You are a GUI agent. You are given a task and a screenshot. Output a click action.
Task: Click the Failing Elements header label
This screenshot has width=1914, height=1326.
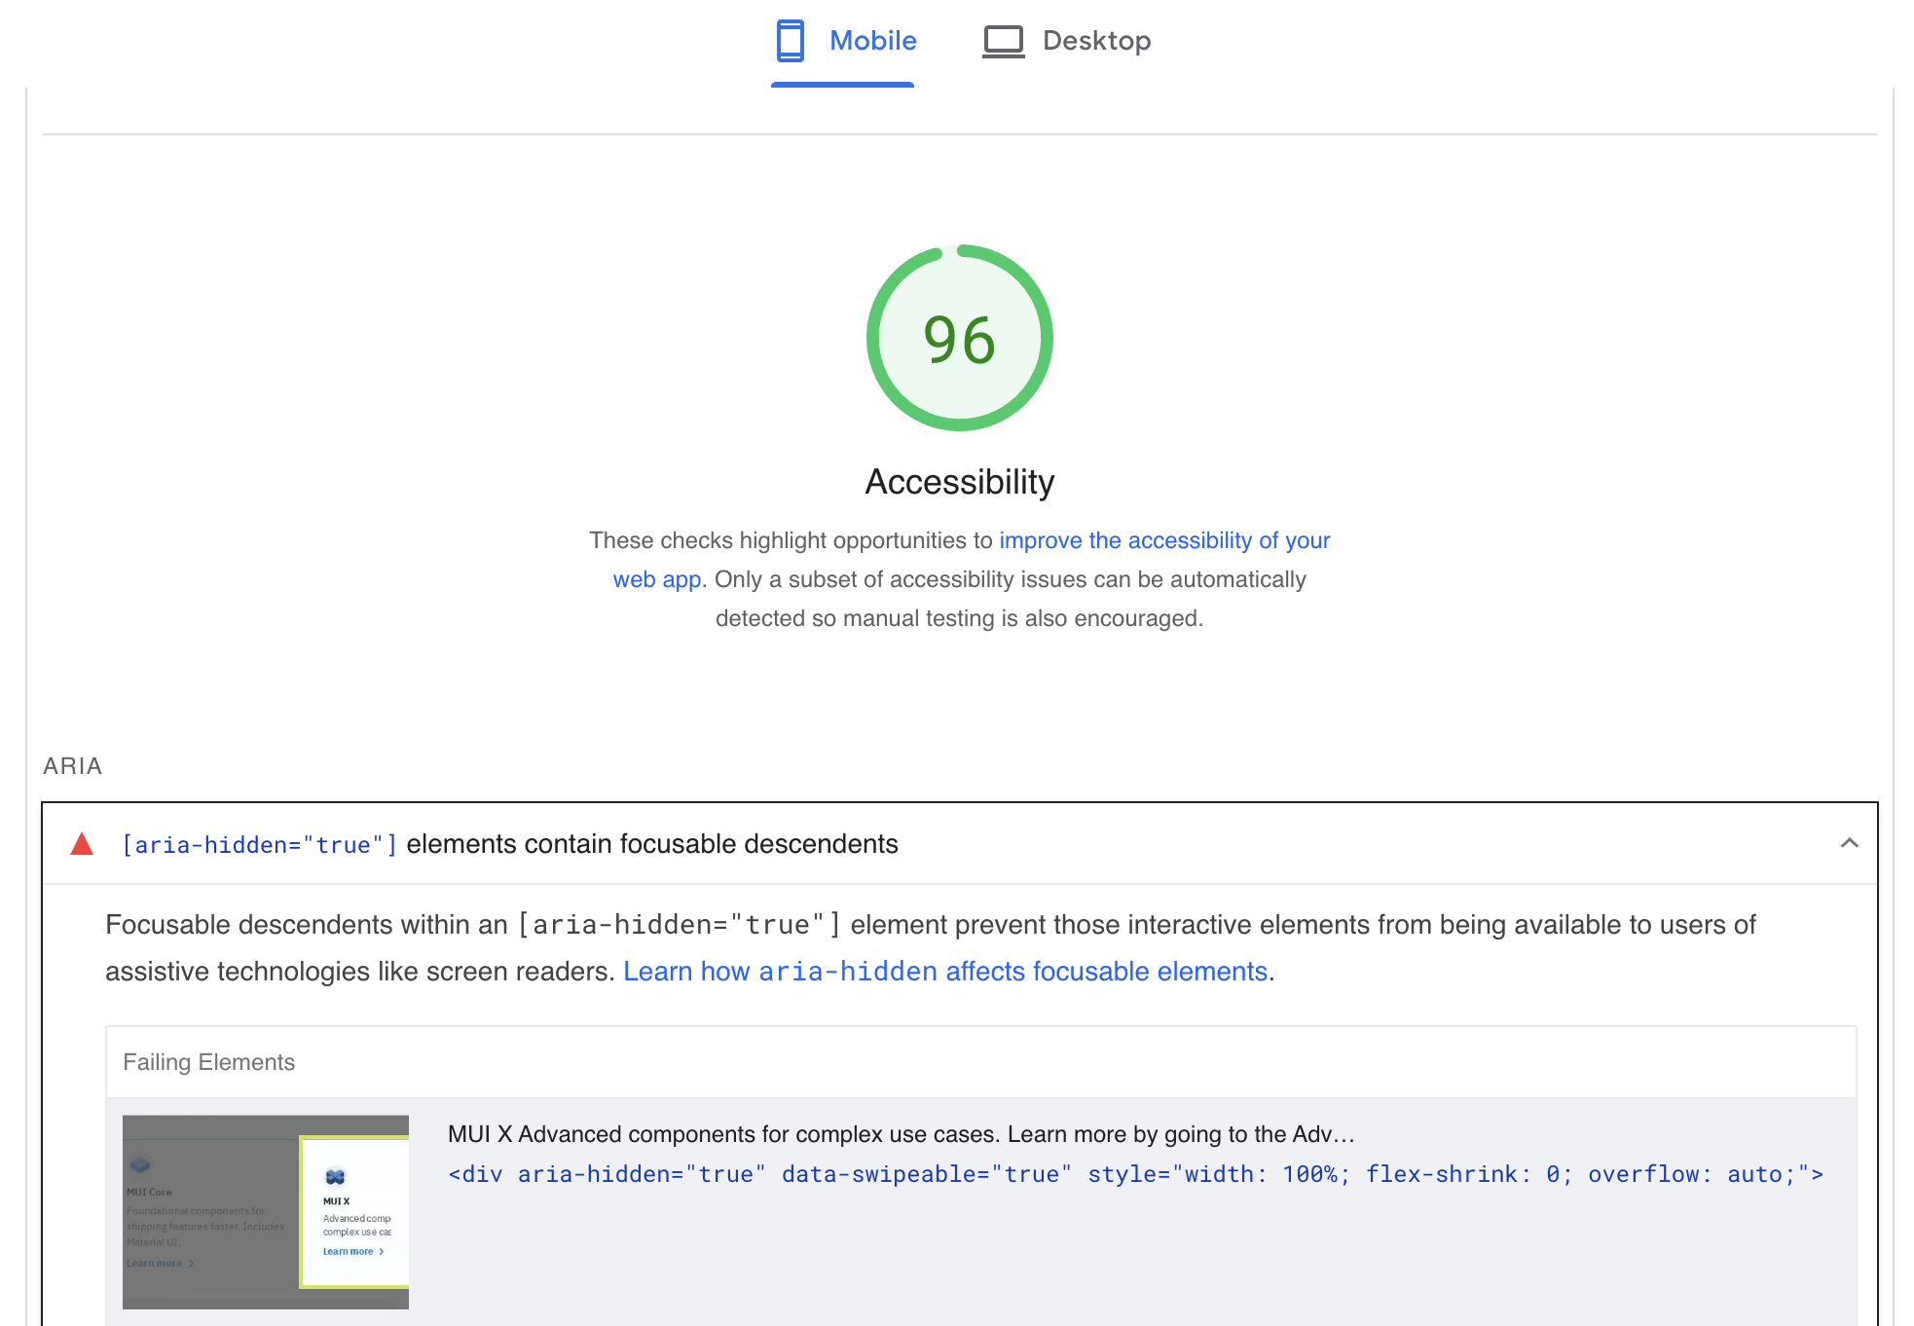[208, 1061]
